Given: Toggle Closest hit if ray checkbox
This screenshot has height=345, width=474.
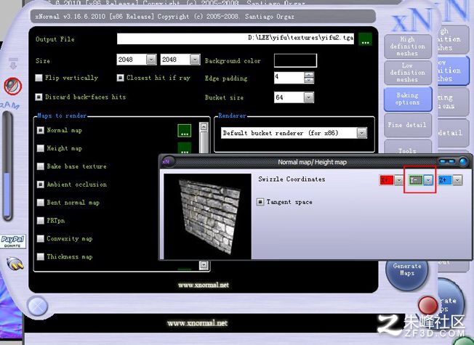Looking at the screenshot, I should (120, 78).
